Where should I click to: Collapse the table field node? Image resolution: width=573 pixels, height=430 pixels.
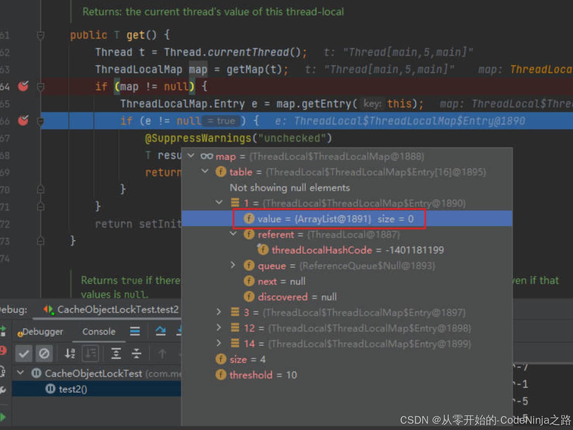(205, 171)
